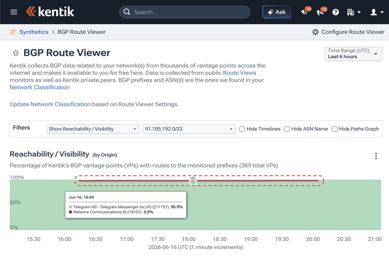Open the hamburger navigation menu
This screenshot has height=257, width=389.
pos(14,12)
